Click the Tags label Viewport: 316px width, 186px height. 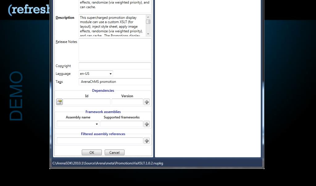[59, 82]
